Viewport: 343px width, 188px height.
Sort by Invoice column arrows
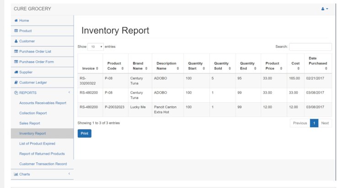(x=97, y=68)
